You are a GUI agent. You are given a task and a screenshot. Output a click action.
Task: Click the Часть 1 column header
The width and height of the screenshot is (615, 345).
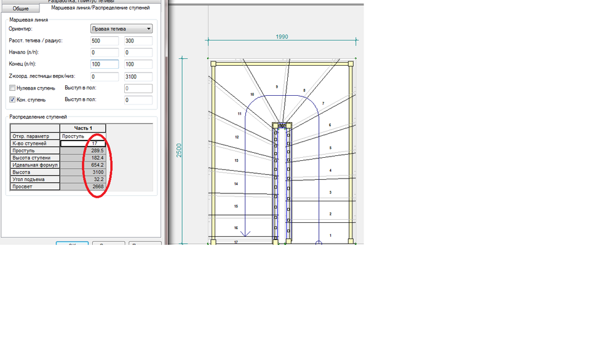(83, 128)
